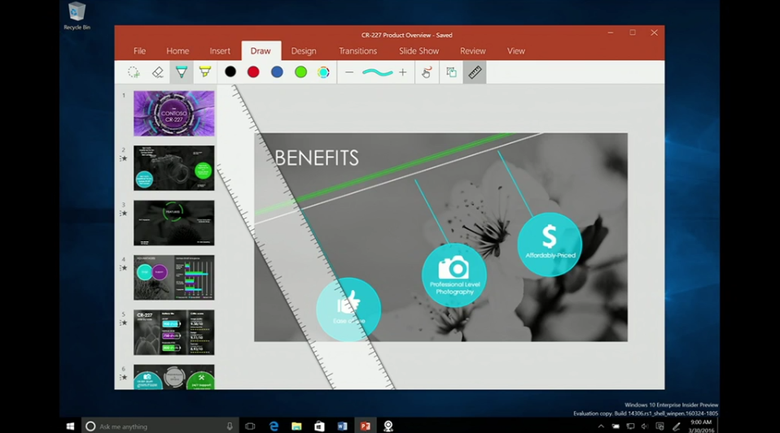Select the Lasso select tool
The height and width of the screenshot is (433, 780).
pos(134,72)
